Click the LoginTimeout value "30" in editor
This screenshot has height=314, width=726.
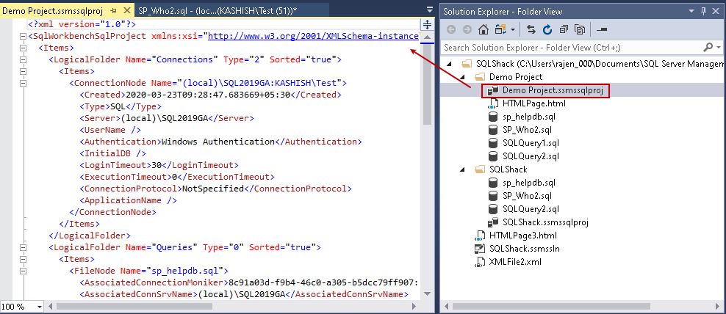point(156,165)
